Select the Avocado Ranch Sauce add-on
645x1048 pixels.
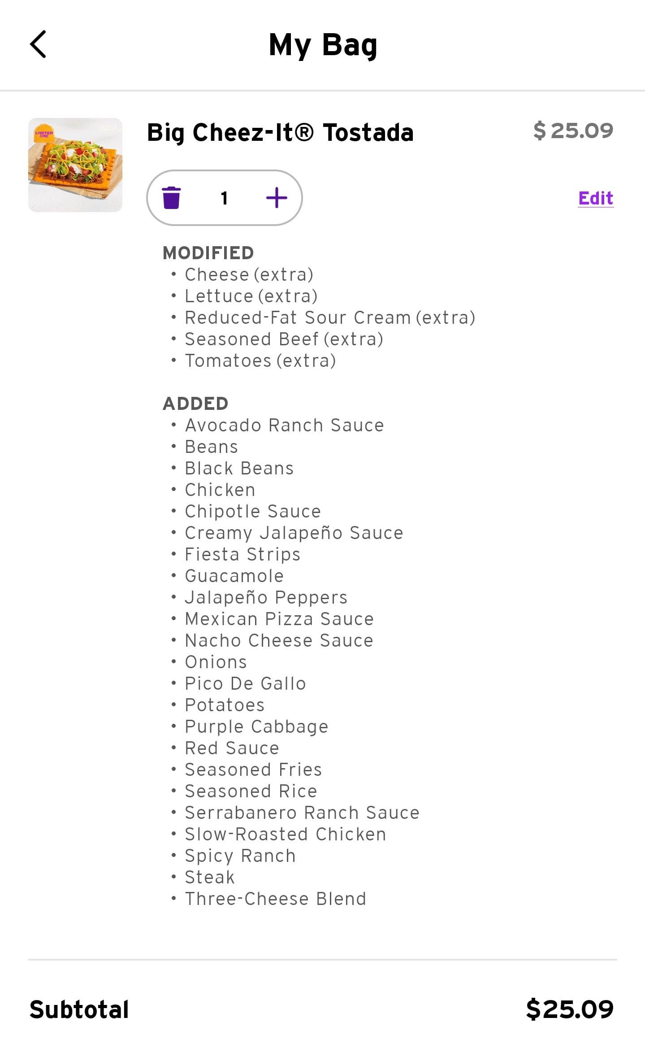pos(284,425)
